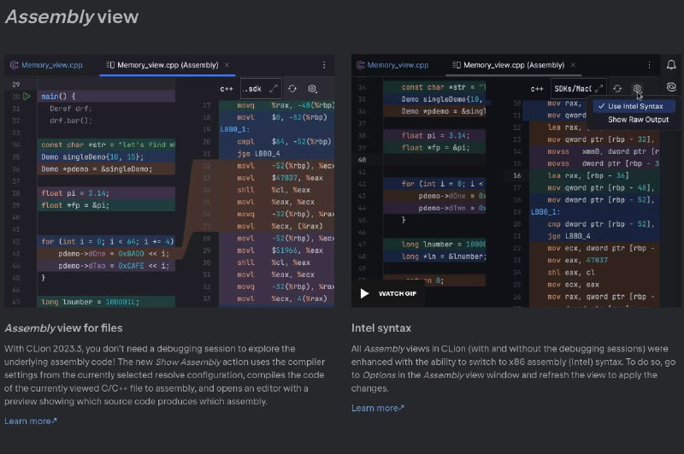Click the 'shl eax, cl' assembly line
The width and height of the screenshot is (684, 454).
[x=571, y=273]
